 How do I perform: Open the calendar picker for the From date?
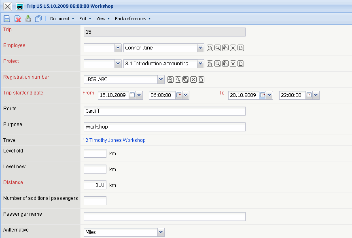pos(133,95)
